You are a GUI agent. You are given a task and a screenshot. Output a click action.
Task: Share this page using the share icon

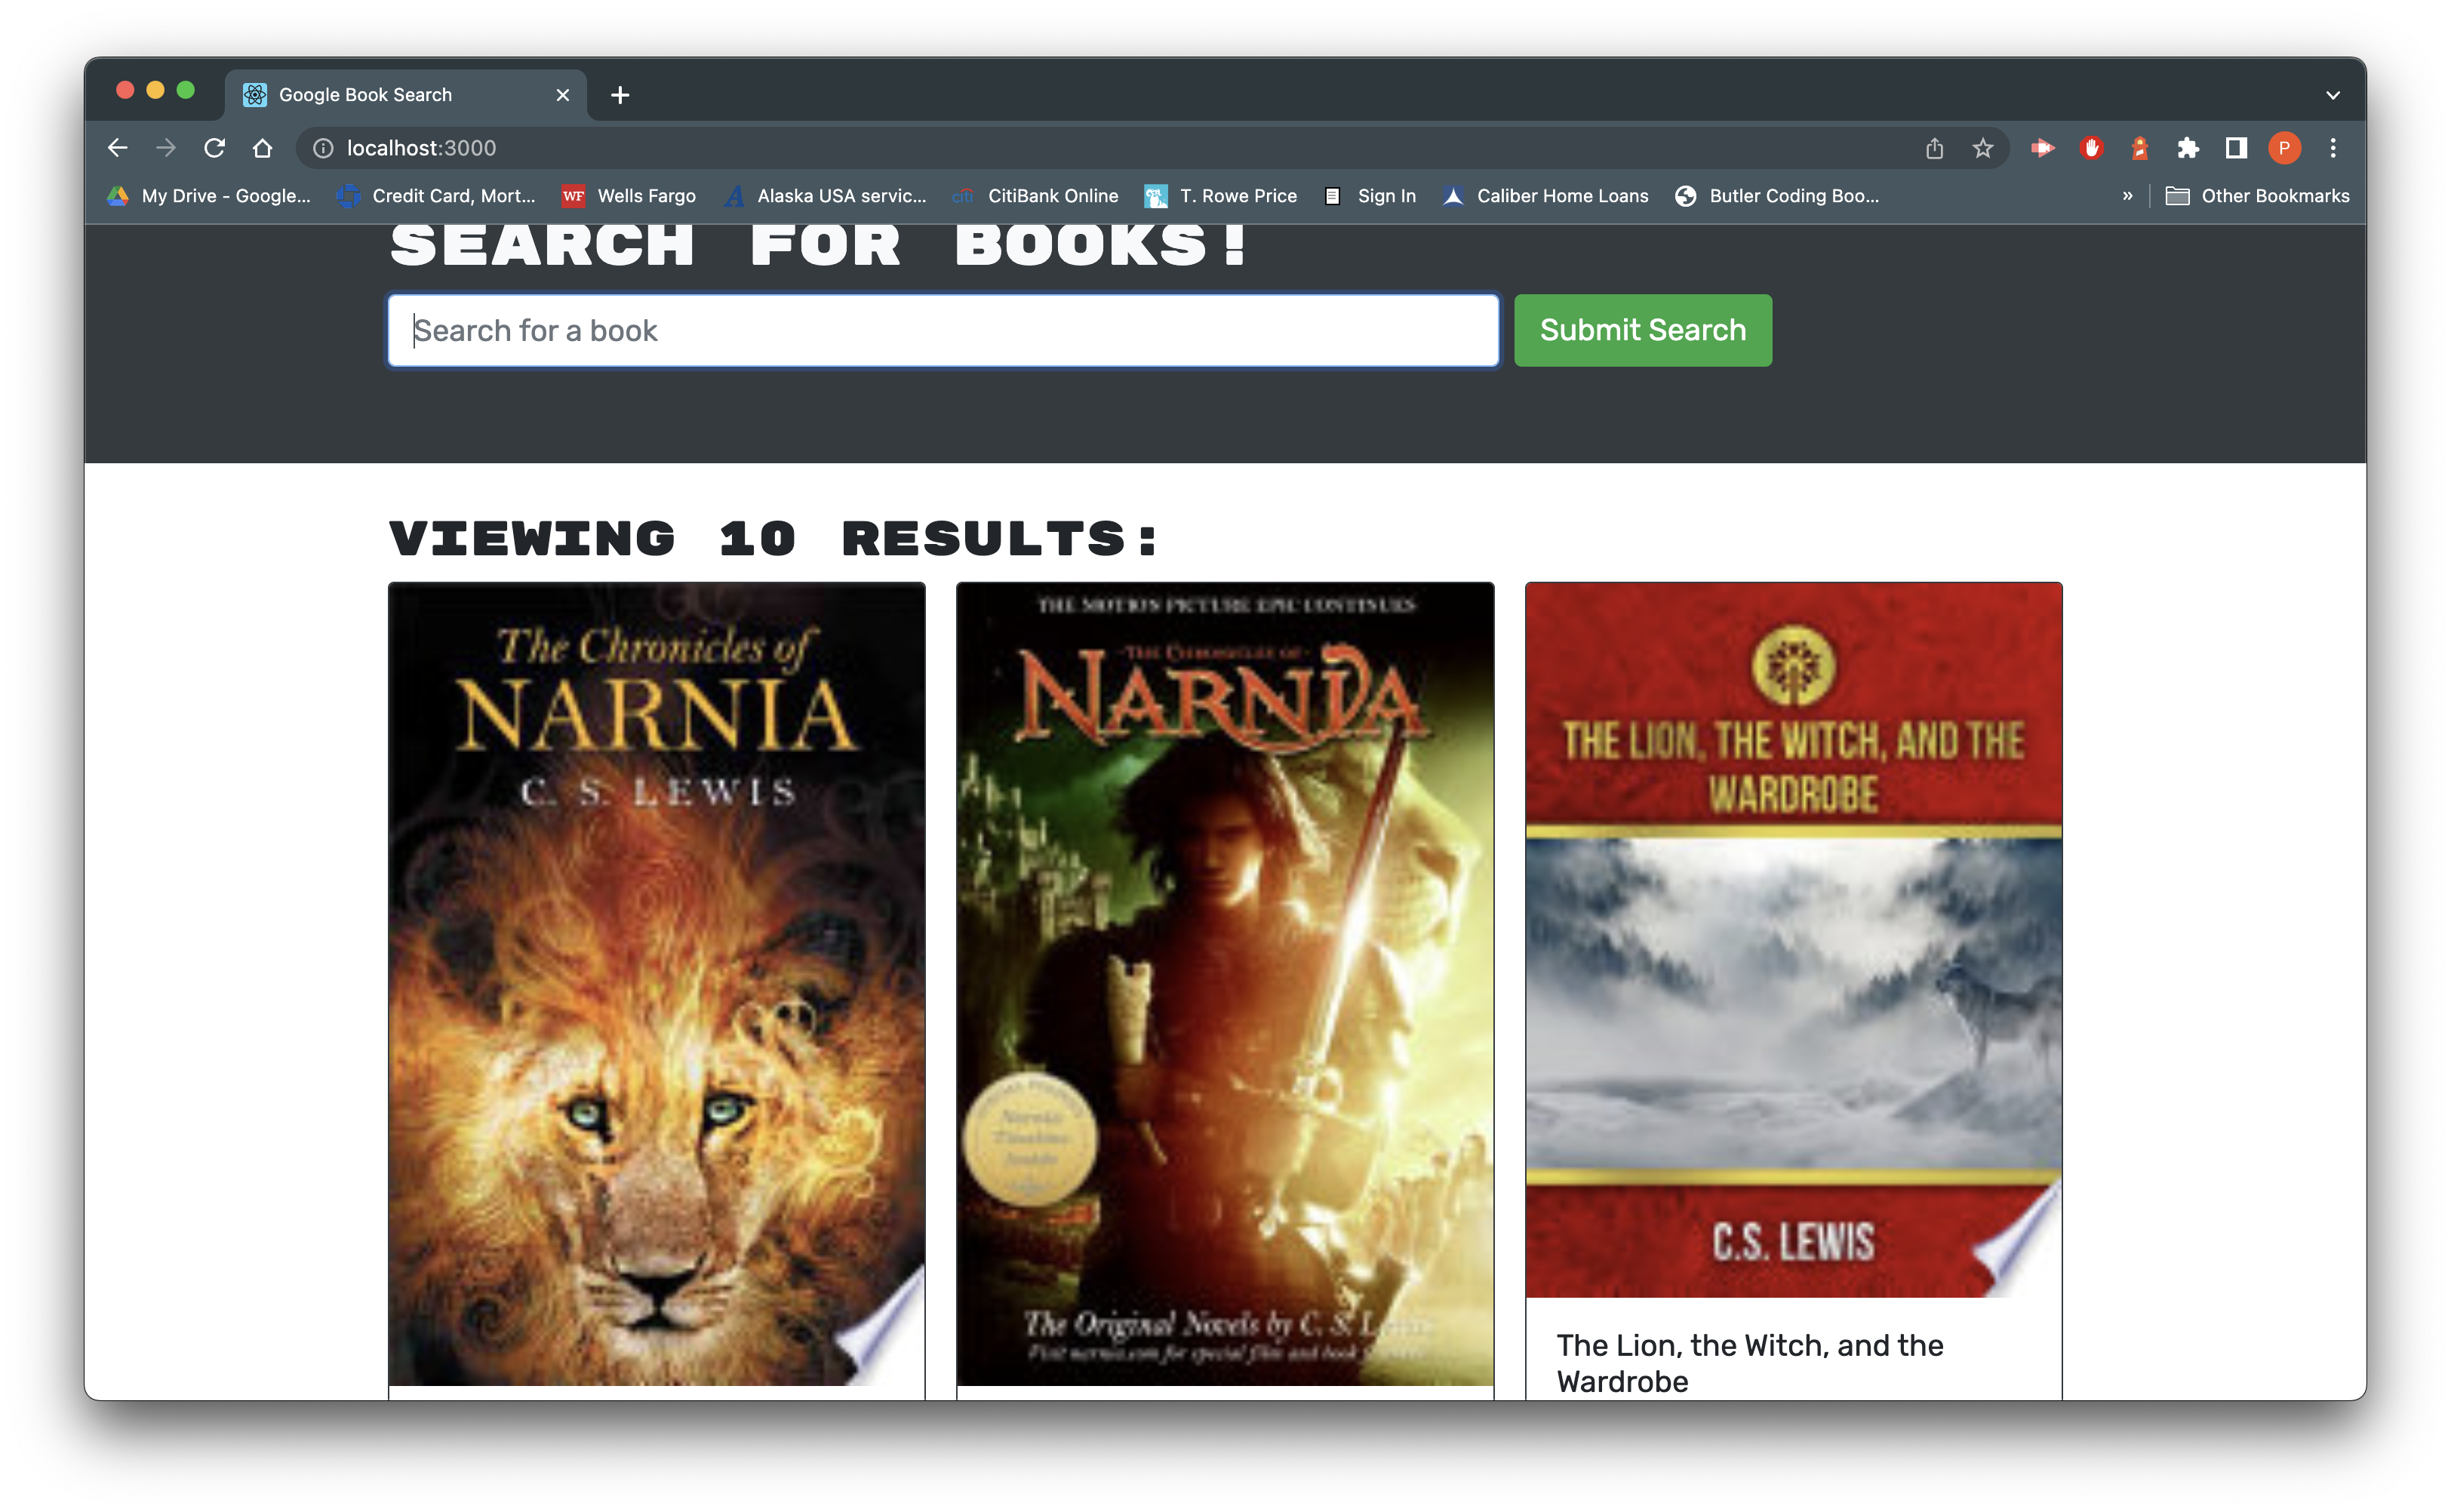[x=1935, y=148]
